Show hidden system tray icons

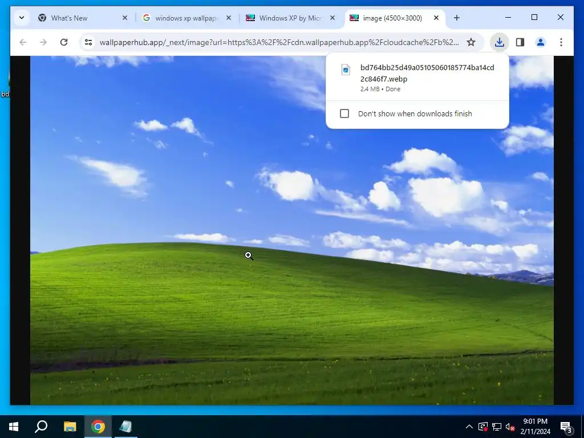coord(469,427)
